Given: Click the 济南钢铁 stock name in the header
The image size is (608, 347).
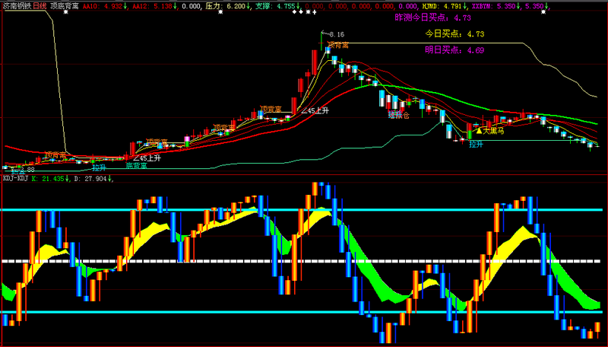Looking at the screenshot, I should click(x=17, y=6).
